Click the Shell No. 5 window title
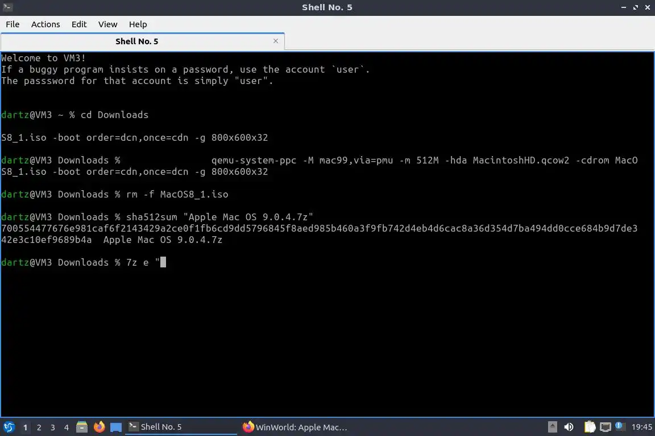Image resolution: width=655 pixels, height=436 pixels. (x=327, y=7)
